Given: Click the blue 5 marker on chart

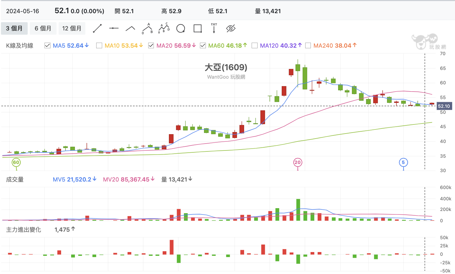Looking at the screenshot, I should pyautogui.click(x=403, y=162).
